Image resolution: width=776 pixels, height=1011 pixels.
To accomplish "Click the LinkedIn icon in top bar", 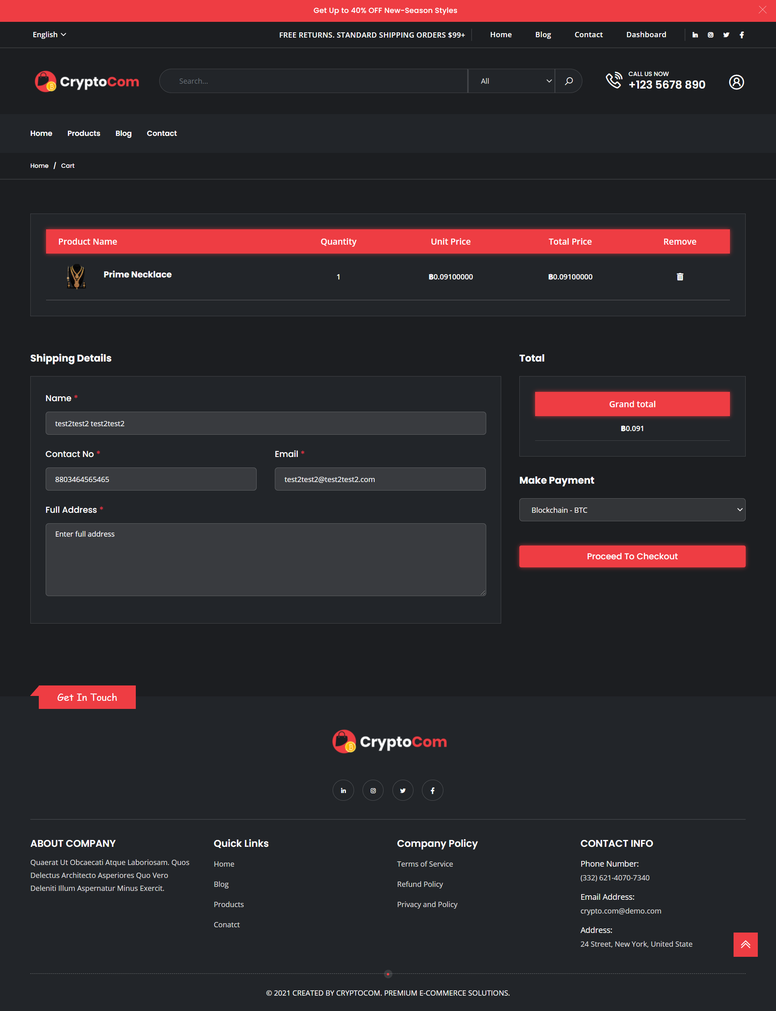I will (x=695, y=35).
